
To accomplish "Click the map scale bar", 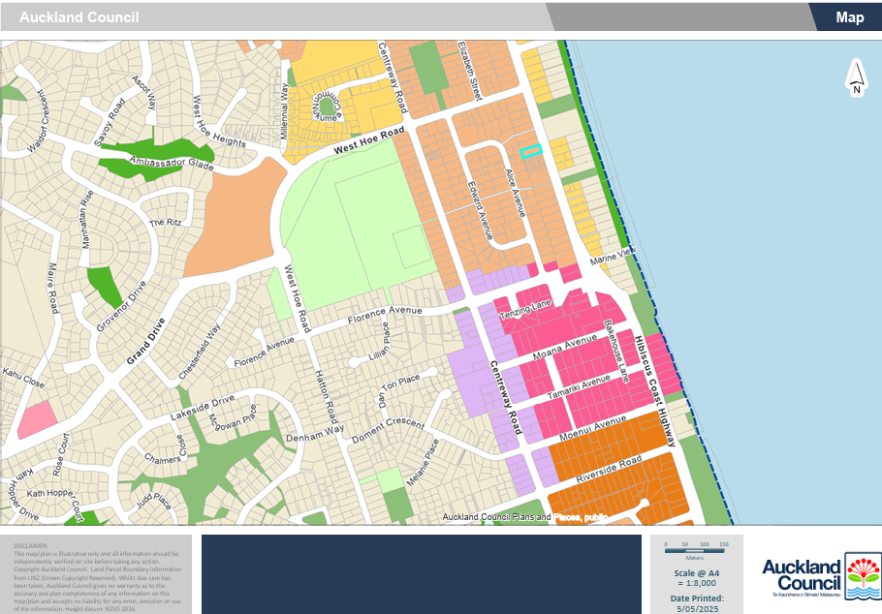I will coord(694,547).
